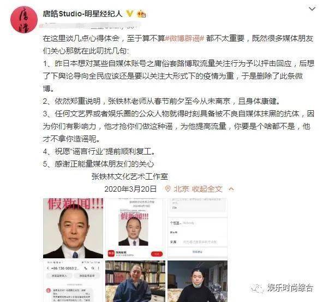Open the large 假新闻 portrait thumbnail
Screen dimensions: 323x302
tap(73, 228)
